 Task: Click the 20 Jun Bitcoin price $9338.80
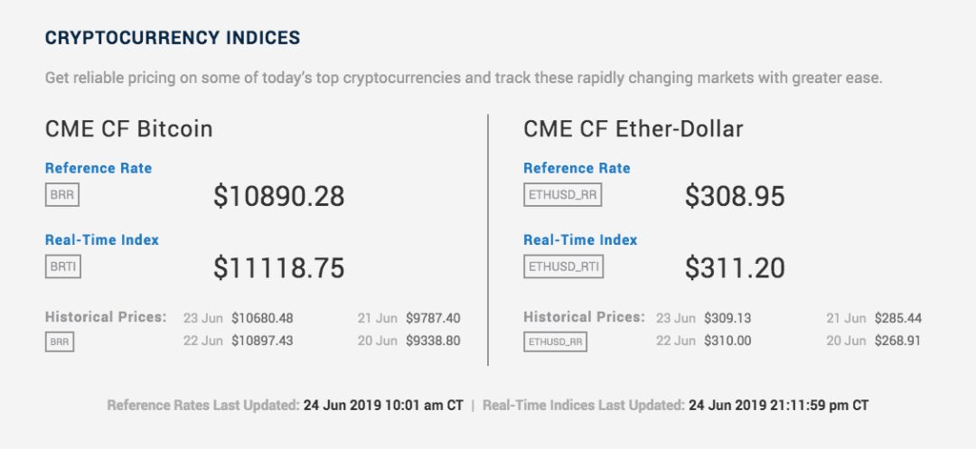point(433,341)
